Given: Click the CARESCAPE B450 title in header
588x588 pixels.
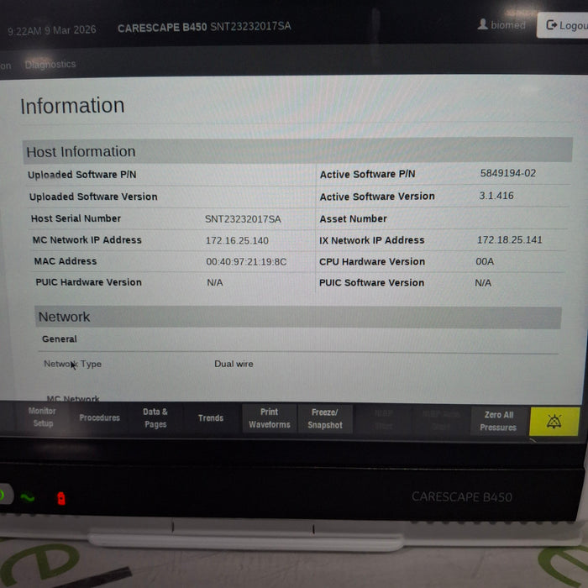Looking at the screenshot, I should (162, 28).
